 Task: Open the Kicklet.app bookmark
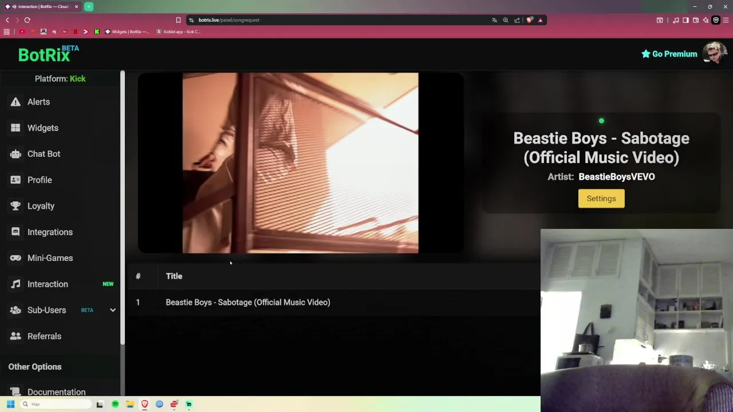click(x=178, y=31)
